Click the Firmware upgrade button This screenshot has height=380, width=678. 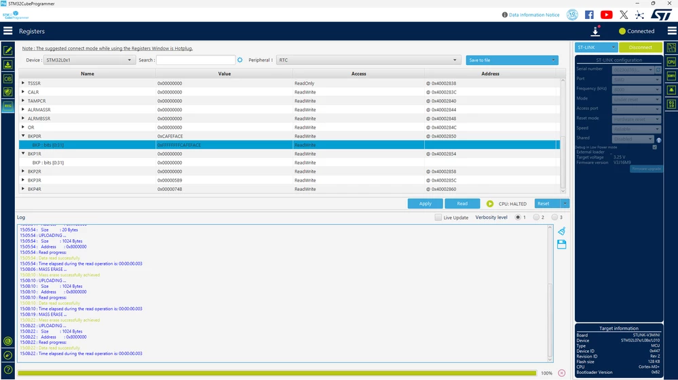point(646,169)
